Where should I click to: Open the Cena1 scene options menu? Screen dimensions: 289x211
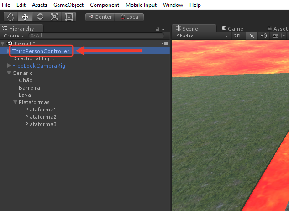[164, 43]
